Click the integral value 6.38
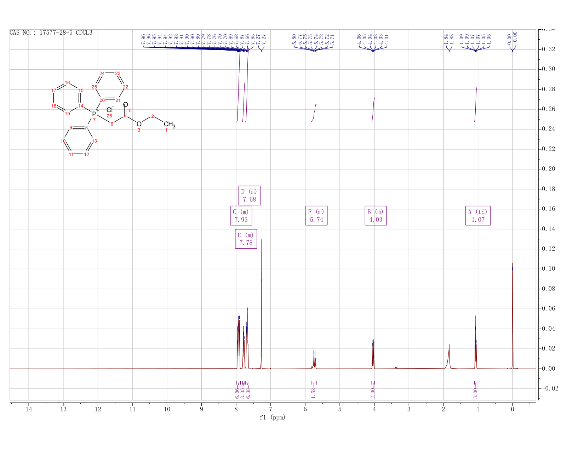 (248, 393)
